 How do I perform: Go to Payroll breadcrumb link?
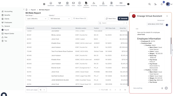click(33, 10)
